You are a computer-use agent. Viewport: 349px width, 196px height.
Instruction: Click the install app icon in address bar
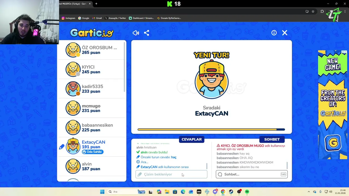[307, 11]
